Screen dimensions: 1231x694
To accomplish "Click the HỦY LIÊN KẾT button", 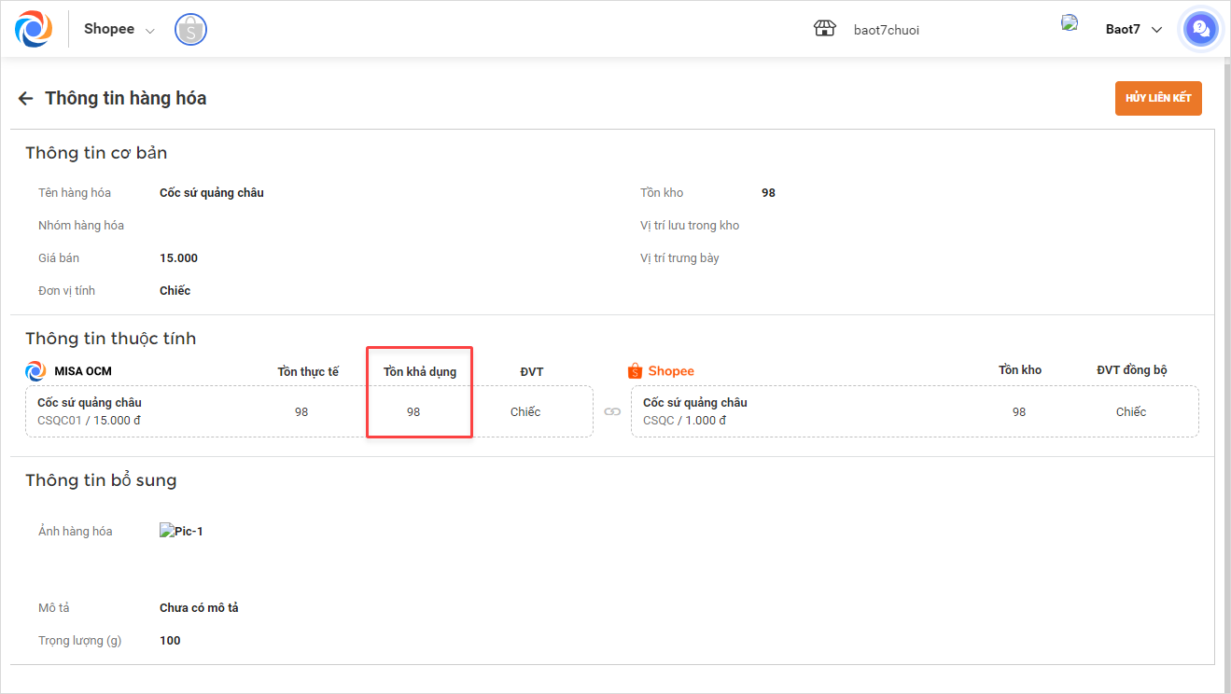I will pyautogui.click(x=1158, y=98).
